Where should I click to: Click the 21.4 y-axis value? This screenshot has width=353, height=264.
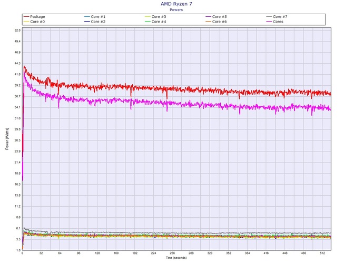tap(17, 163)
